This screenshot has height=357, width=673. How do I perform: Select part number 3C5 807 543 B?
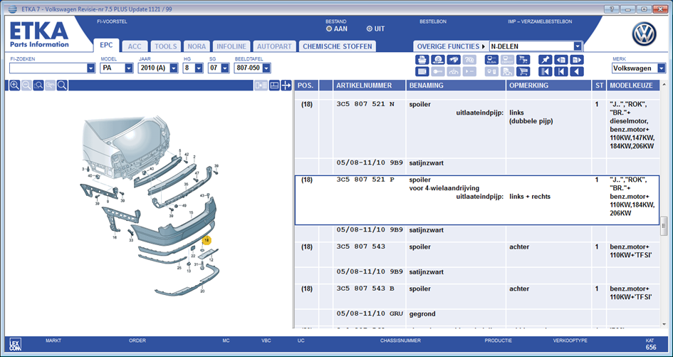point(365,289)
